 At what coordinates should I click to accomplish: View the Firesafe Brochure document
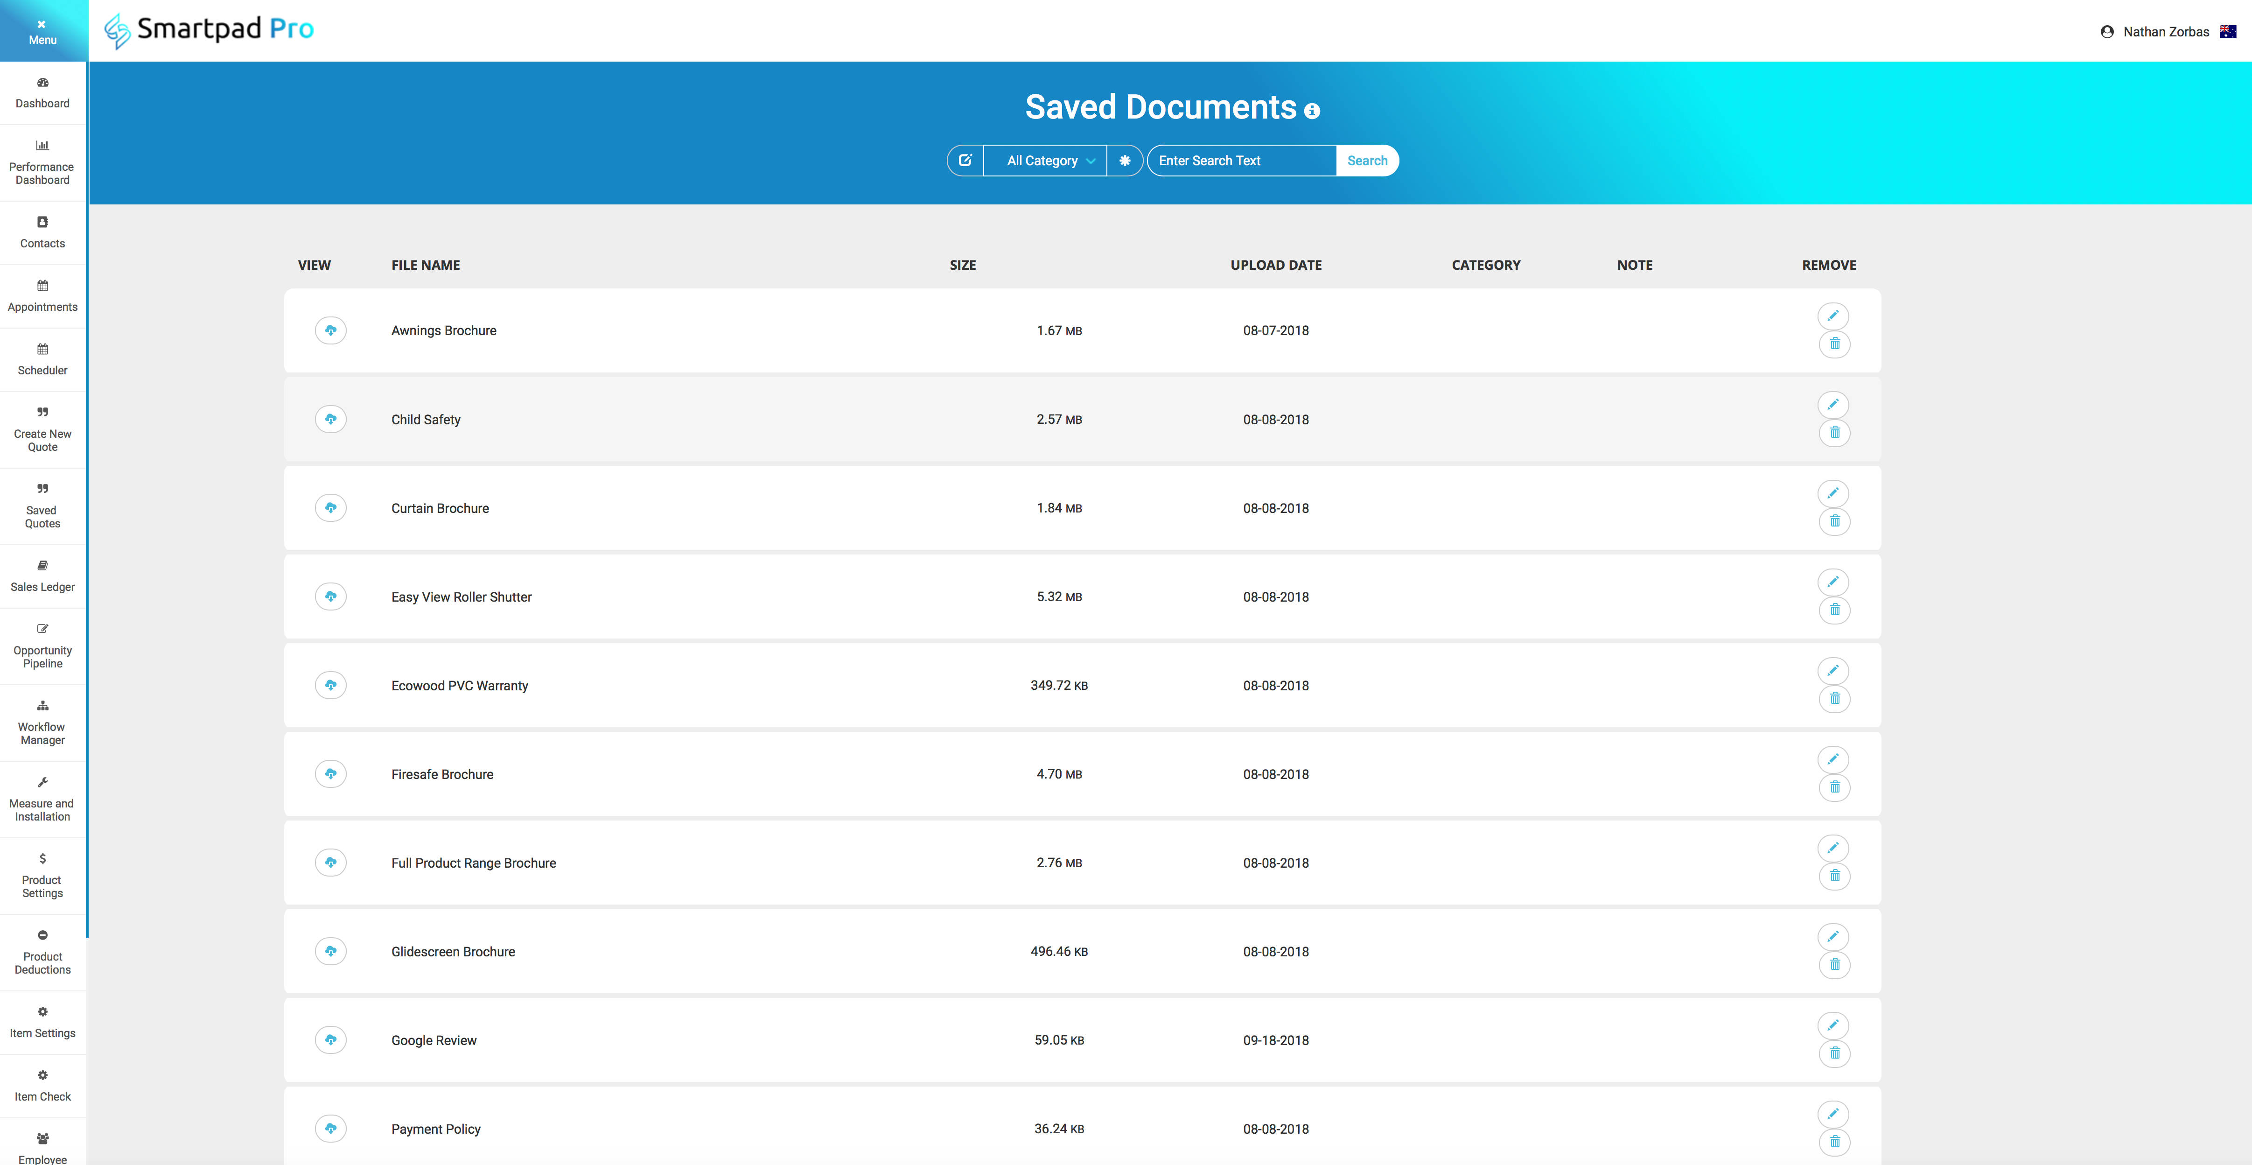pyautogui.click(x=330, y=774)
